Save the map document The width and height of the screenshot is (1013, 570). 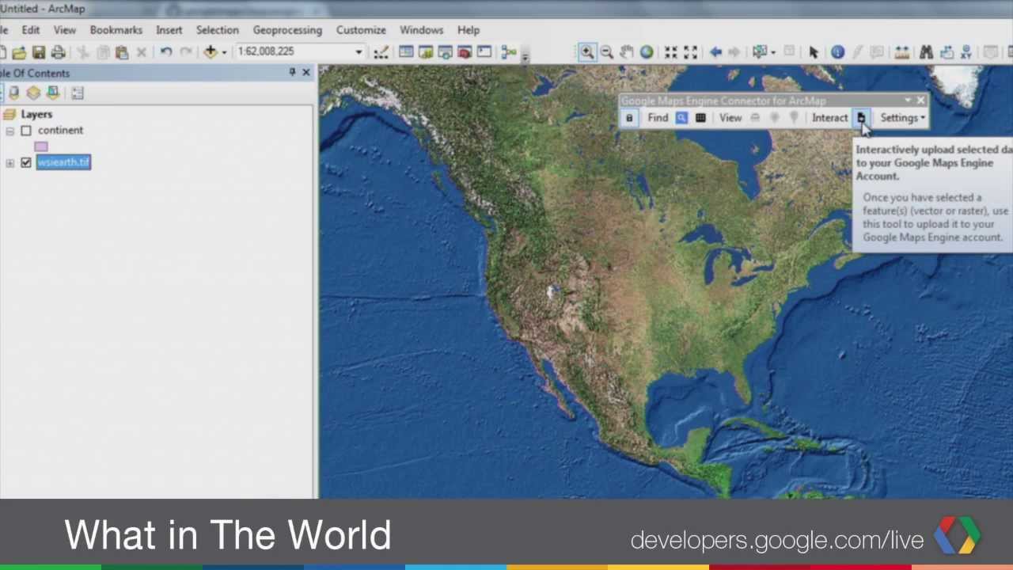click(38, 52)
